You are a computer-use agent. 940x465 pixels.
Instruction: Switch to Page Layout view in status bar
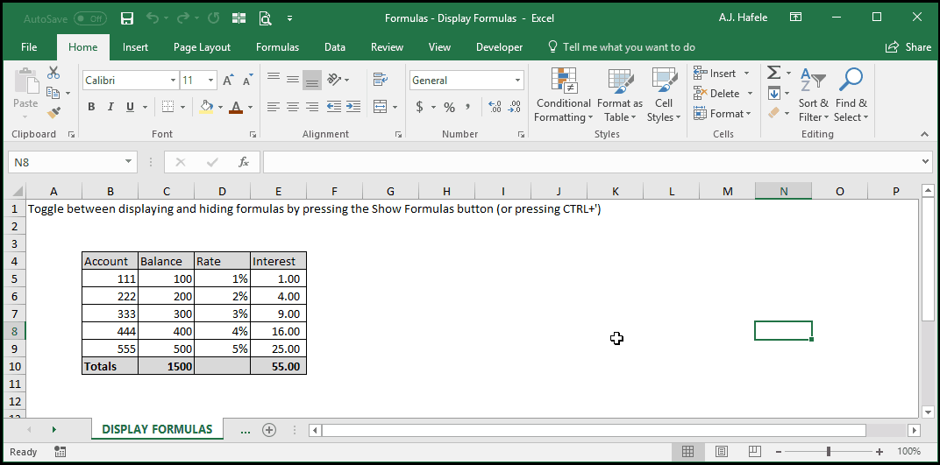click(x=722, y=451)
